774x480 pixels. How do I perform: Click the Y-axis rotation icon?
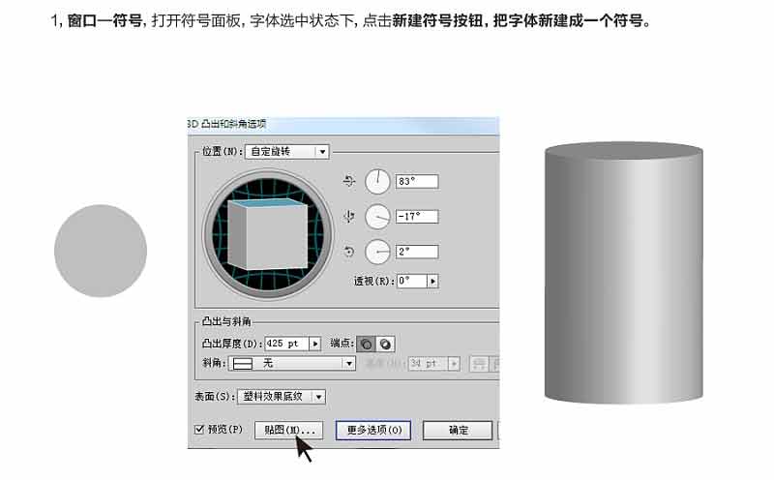pos(349,217)
